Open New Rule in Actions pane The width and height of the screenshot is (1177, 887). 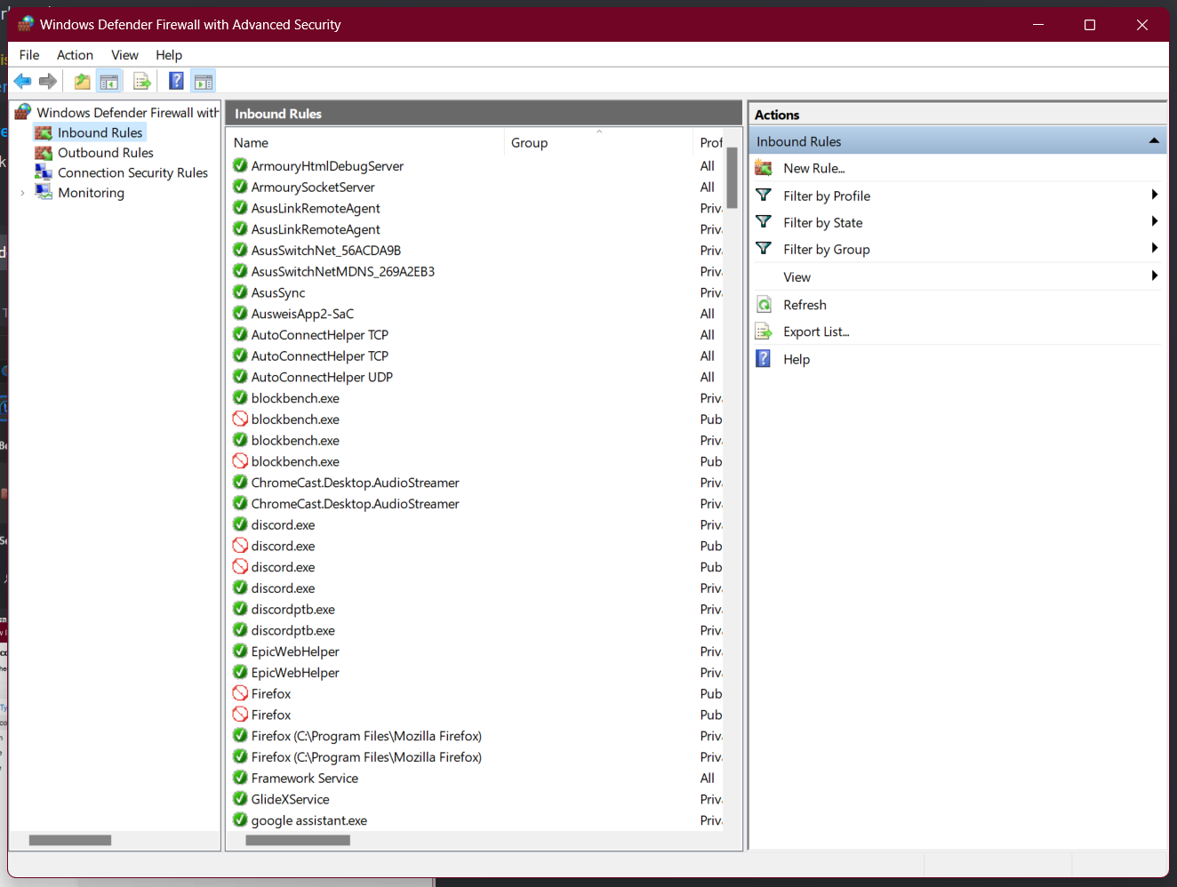tap(813, 168)
